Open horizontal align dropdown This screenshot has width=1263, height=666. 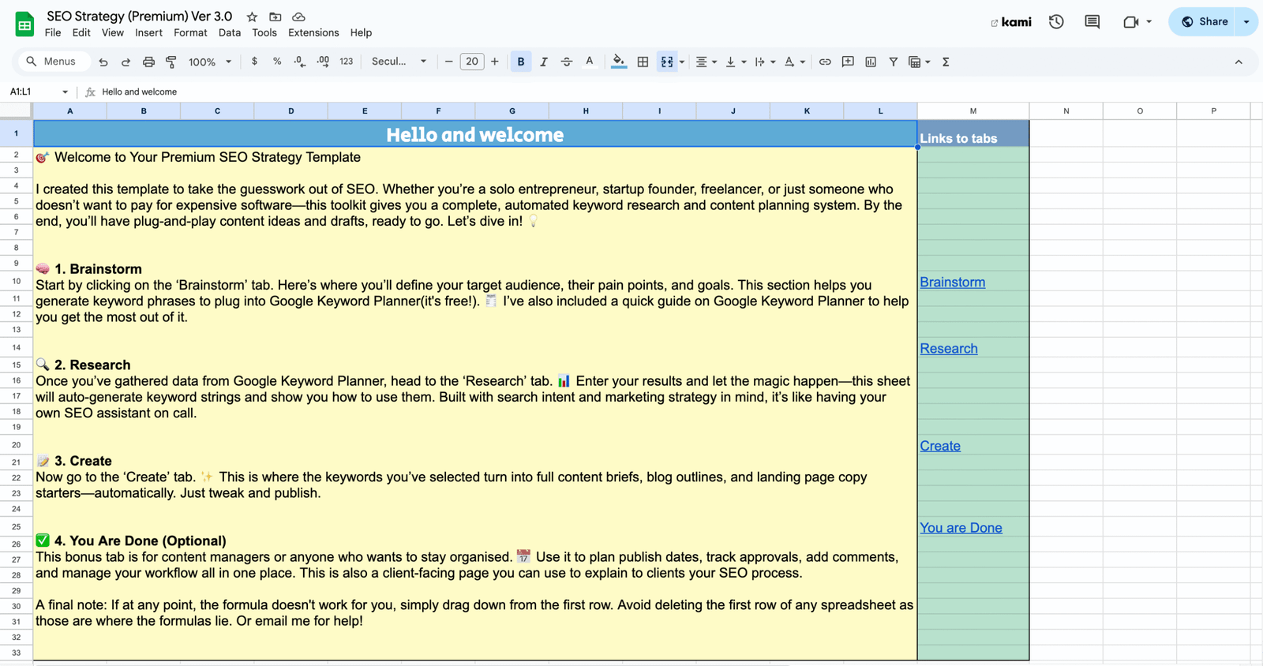(x=706, y=62)
